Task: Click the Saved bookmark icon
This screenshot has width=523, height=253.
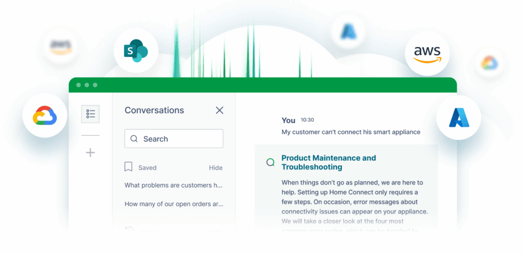Action: [128, 167]
